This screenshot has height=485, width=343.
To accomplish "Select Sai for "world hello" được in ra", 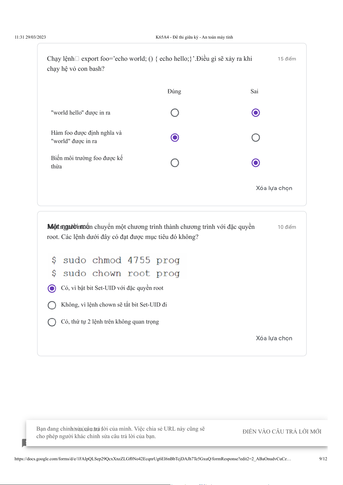I will [255, 113].
